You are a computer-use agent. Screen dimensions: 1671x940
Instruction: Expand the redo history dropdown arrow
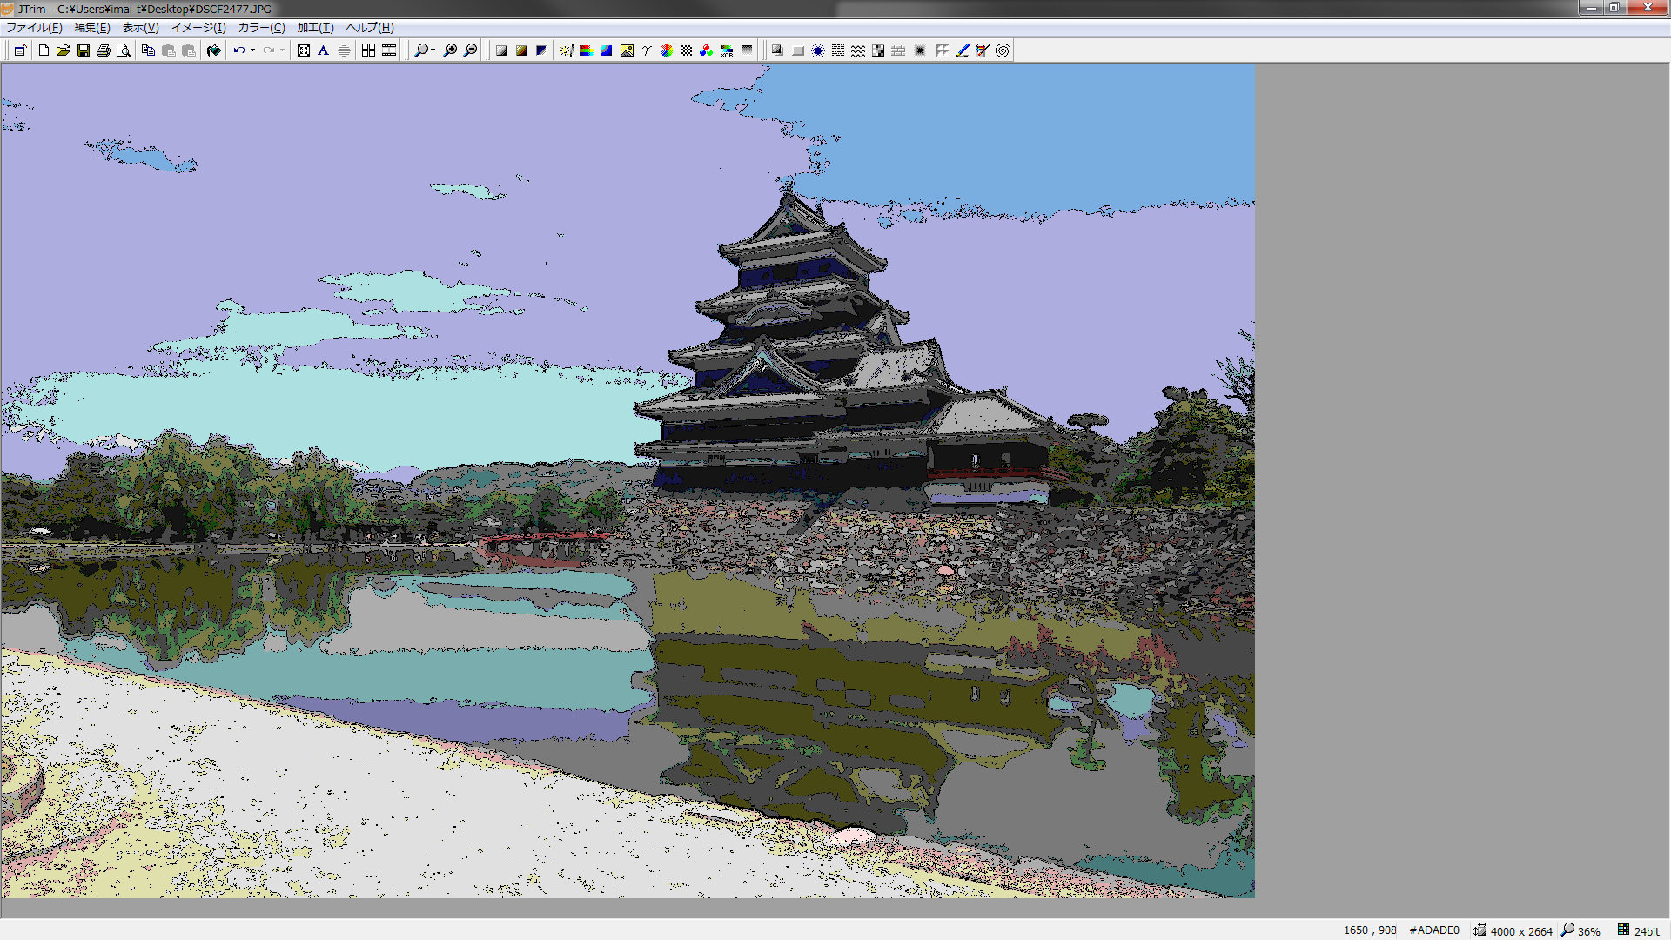pyautogui.click(x=282, y=50)
